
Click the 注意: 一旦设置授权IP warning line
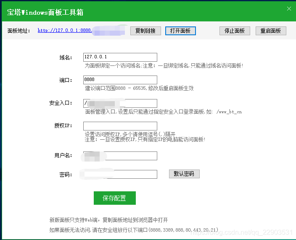tap(145, 140)
